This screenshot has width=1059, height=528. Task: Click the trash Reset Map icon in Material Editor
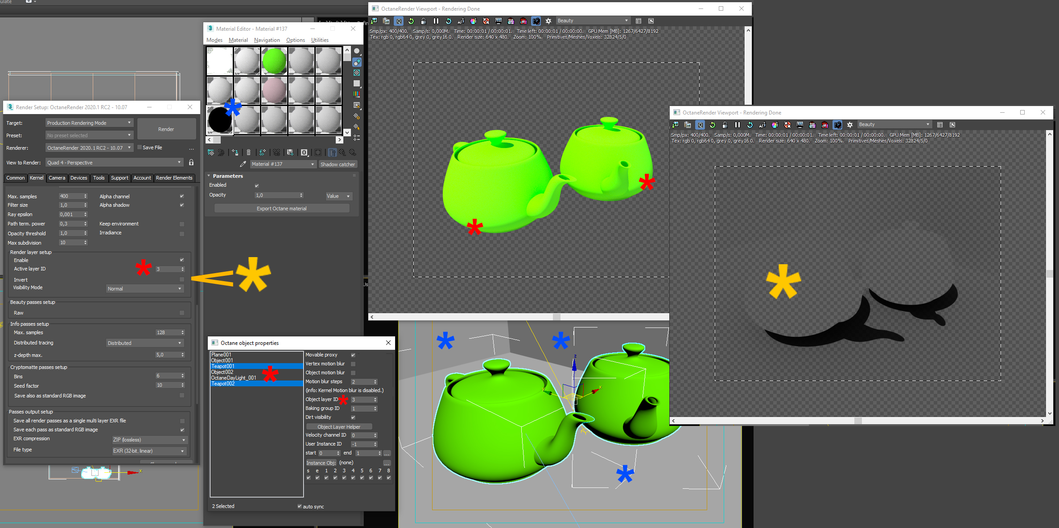click(249, 152)
